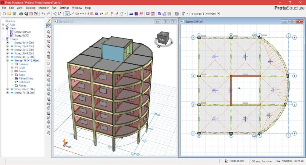Collapse the Storeys tree node
Viewport: 306px width, 165px height.
tap(3, 39)
